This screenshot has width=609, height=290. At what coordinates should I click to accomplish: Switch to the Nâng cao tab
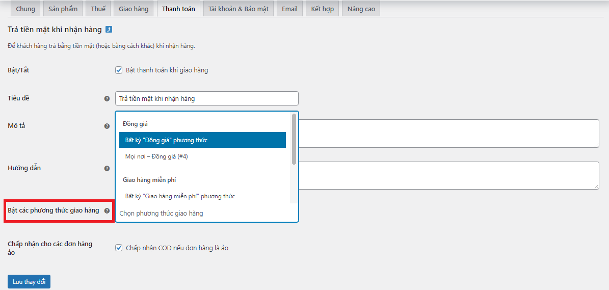[361, 9]
